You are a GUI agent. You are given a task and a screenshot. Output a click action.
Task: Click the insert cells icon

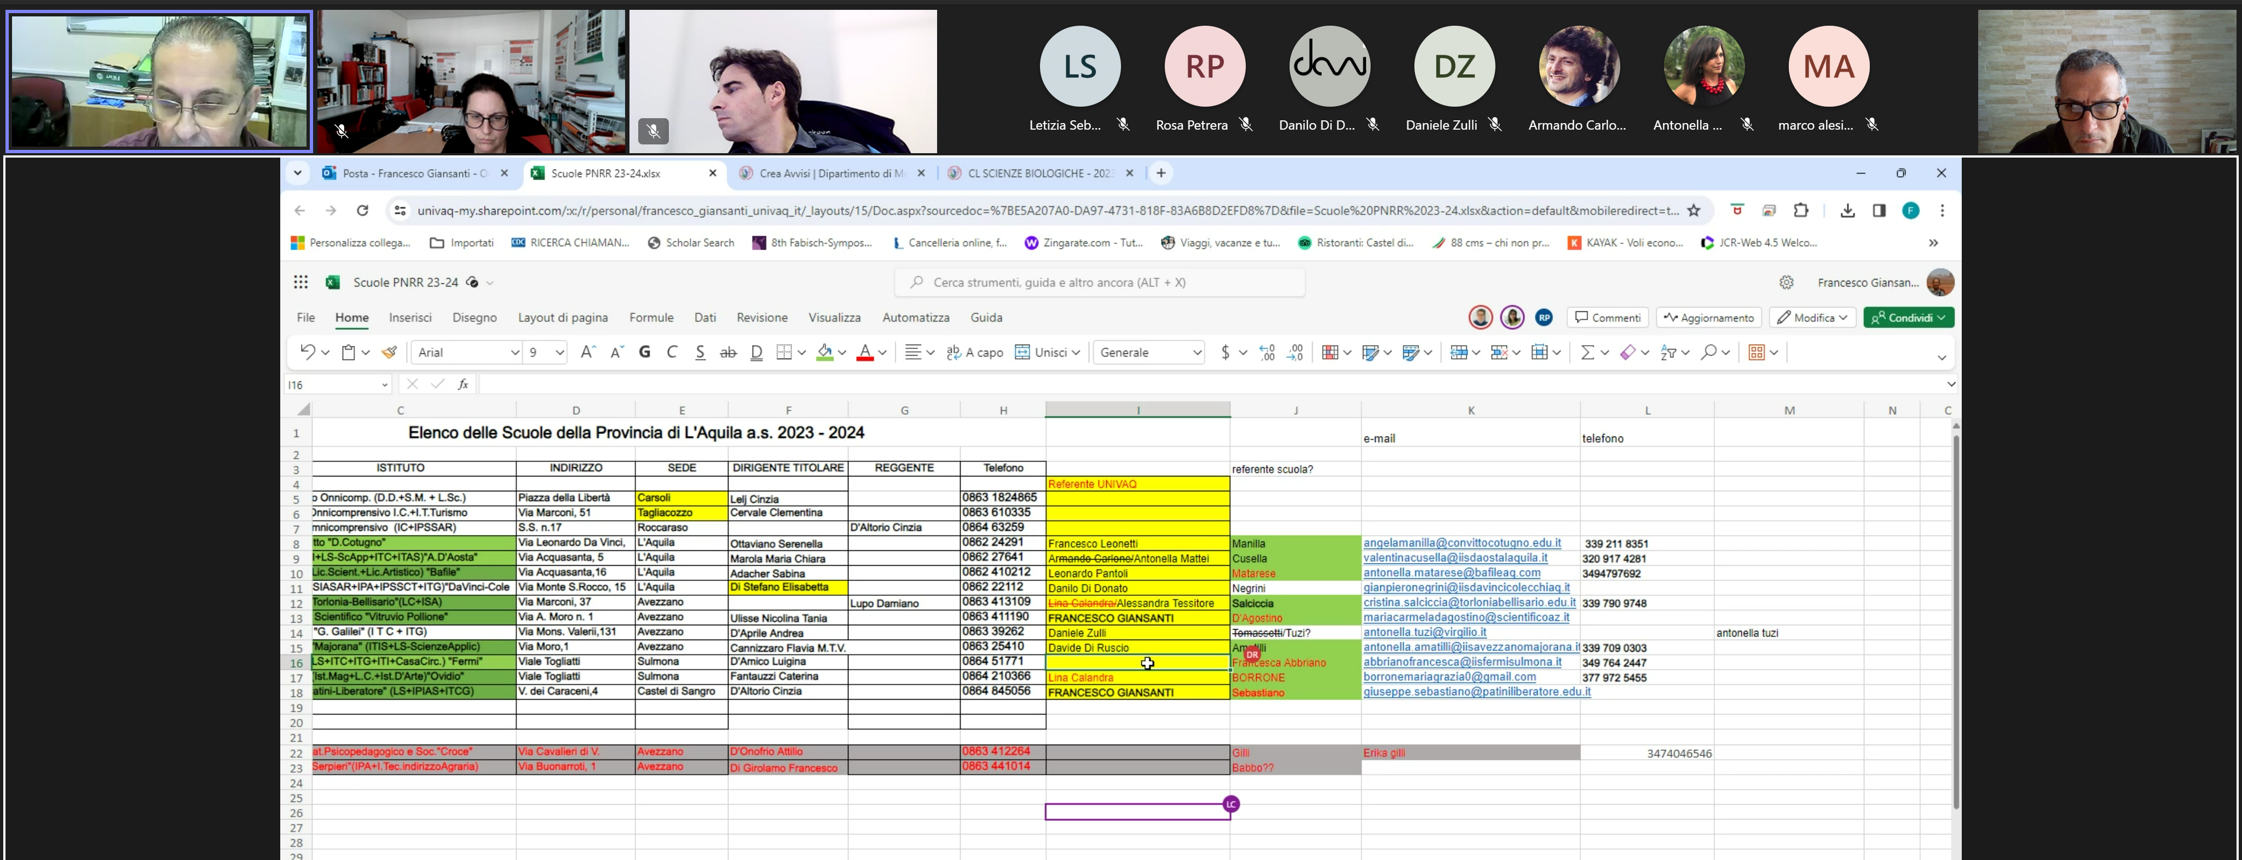click(1459, 352)
